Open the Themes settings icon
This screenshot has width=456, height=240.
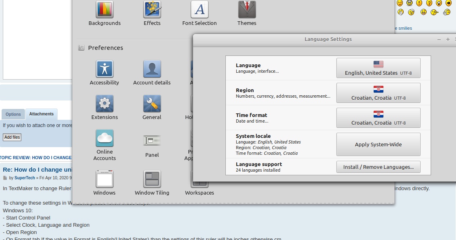pyautogui.click(x=247, y=10)
